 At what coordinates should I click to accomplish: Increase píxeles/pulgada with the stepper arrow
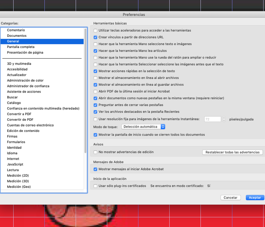[223, 118]
